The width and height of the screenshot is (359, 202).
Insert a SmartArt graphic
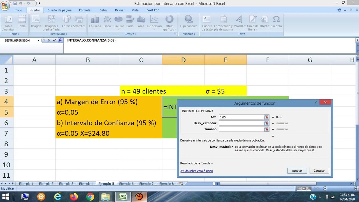79,22
